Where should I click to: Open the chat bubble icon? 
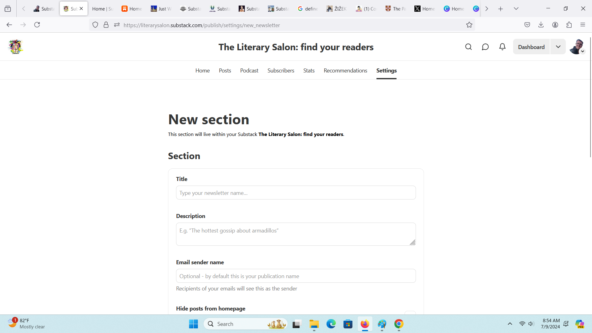[485, 47]
